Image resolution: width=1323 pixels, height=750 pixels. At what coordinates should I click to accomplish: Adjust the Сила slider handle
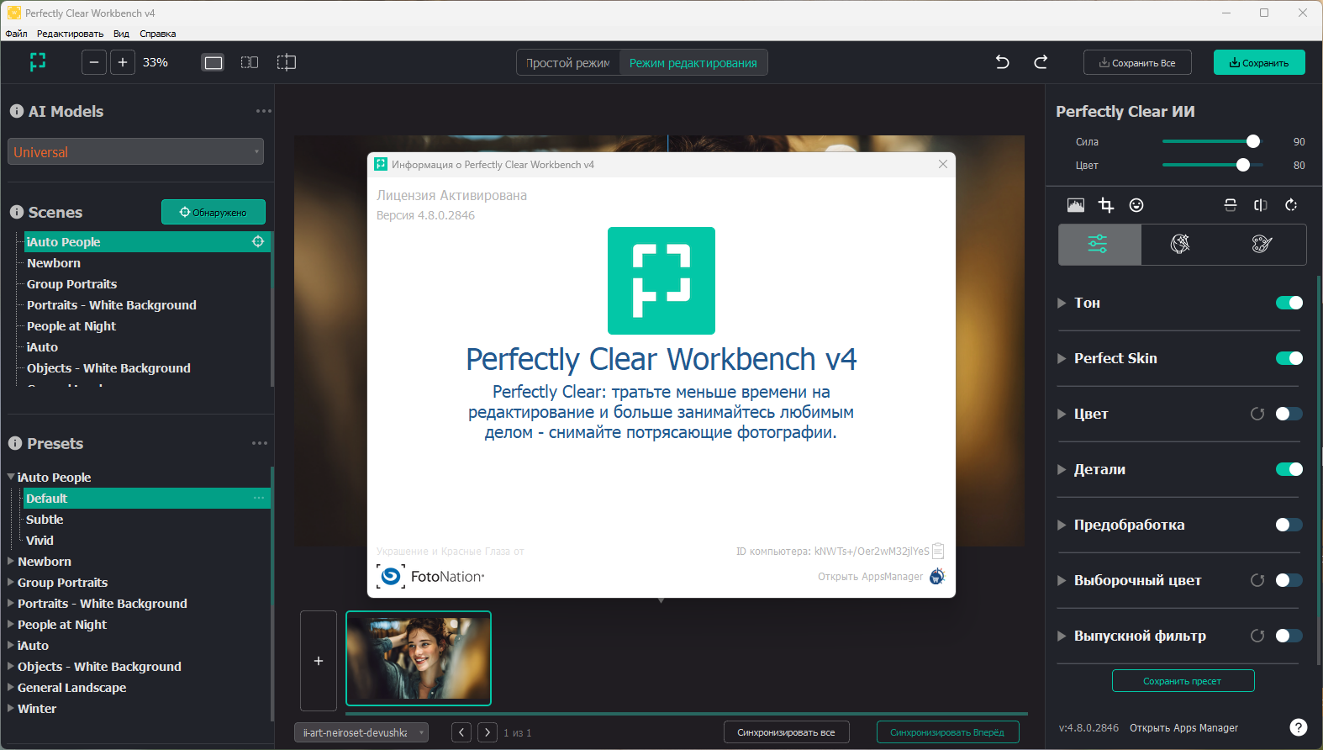pos(1253,141)
